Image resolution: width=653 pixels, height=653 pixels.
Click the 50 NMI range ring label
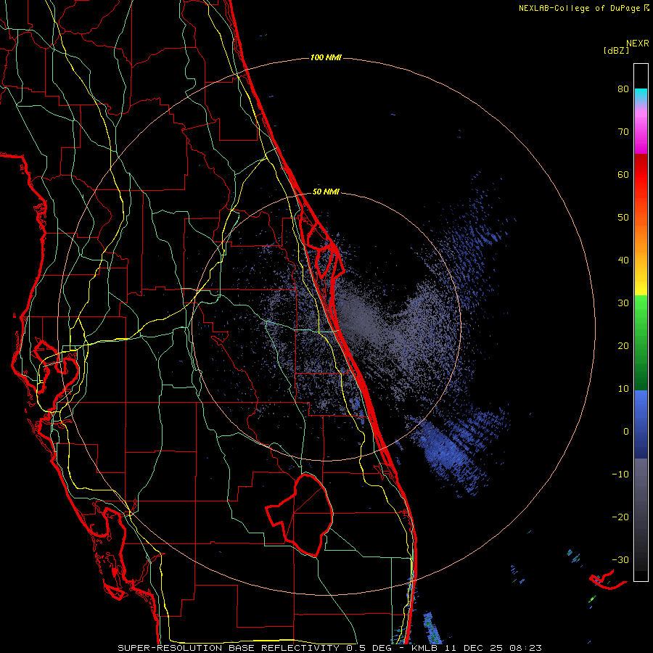click(326, 192)
